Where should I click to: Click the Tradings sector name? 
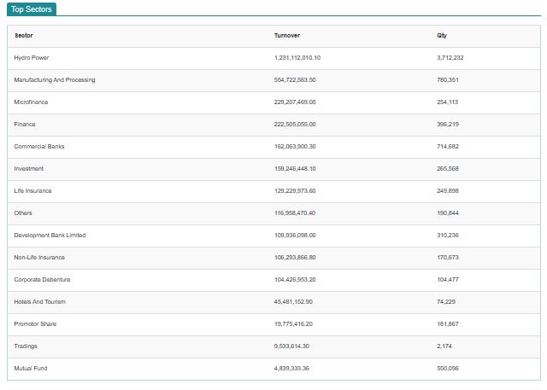pyautogui.click(x=26, y=346)
